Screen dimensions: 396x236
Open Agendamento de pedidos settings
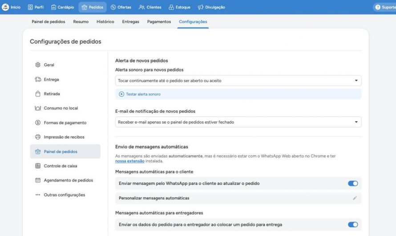click(65, 180)
